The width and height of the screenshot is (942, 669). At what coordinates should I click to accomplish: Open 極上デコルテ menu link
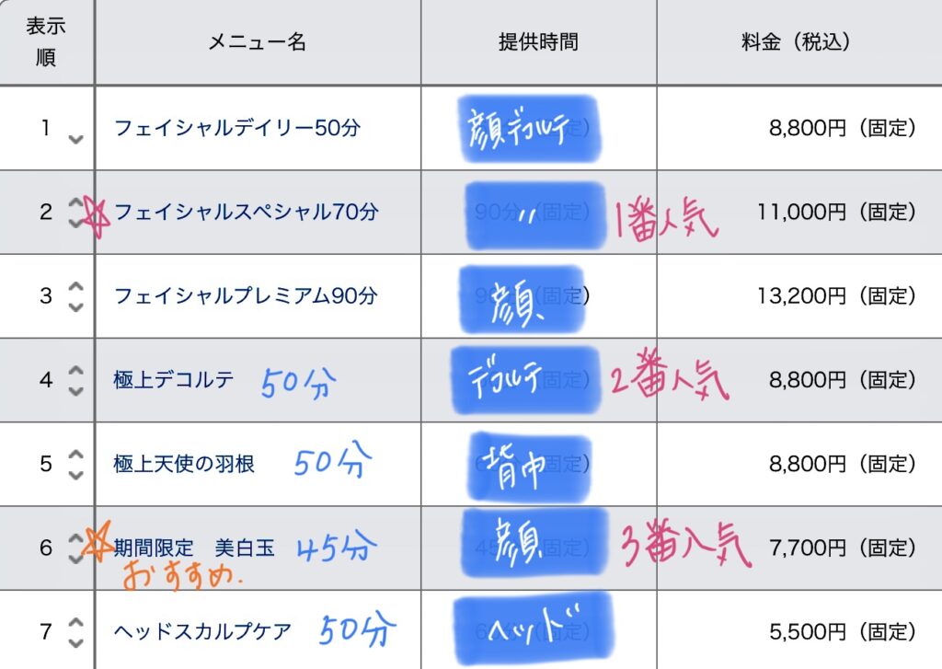pos(174,380)
